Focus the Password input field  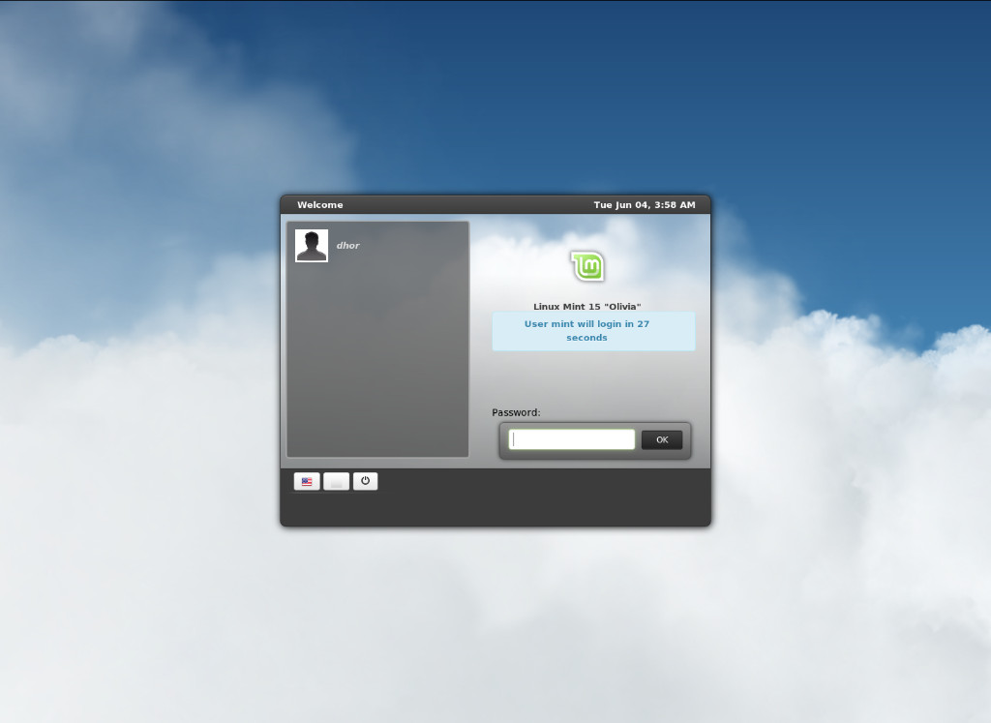[572, 439]
